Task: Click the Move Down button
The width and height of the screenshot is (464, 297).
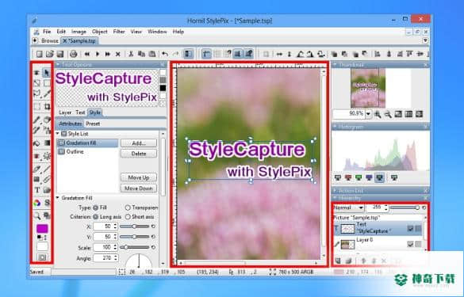Action: pos(139,188)
